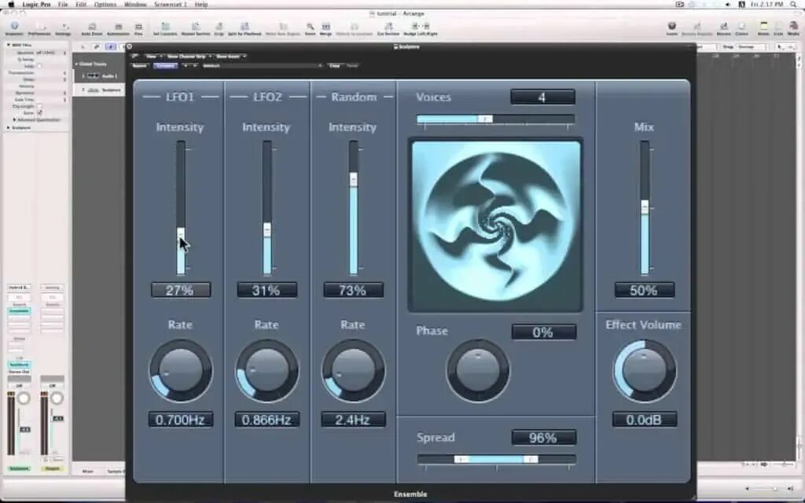Image resolution: width=805 pixels, height=503 pixels.
Task: Open the Window menu
Action: pyautogui.click(x=134, y=4)
